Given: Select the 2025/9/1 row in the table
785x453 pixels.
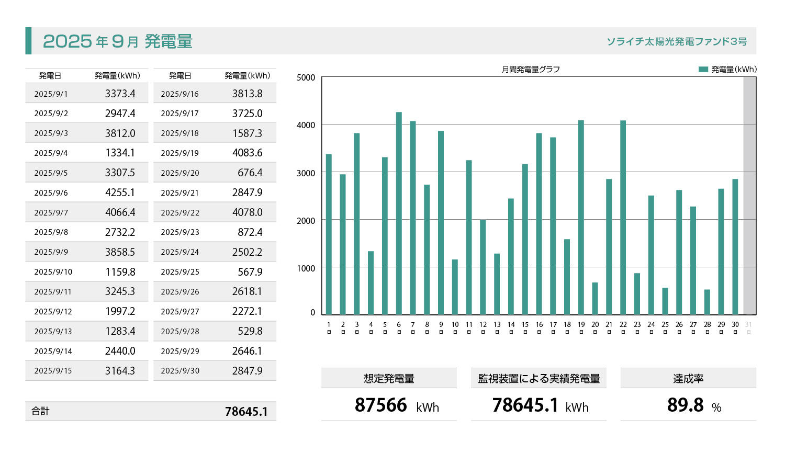Looking at the screenshot, I should (x=86, y=94).
